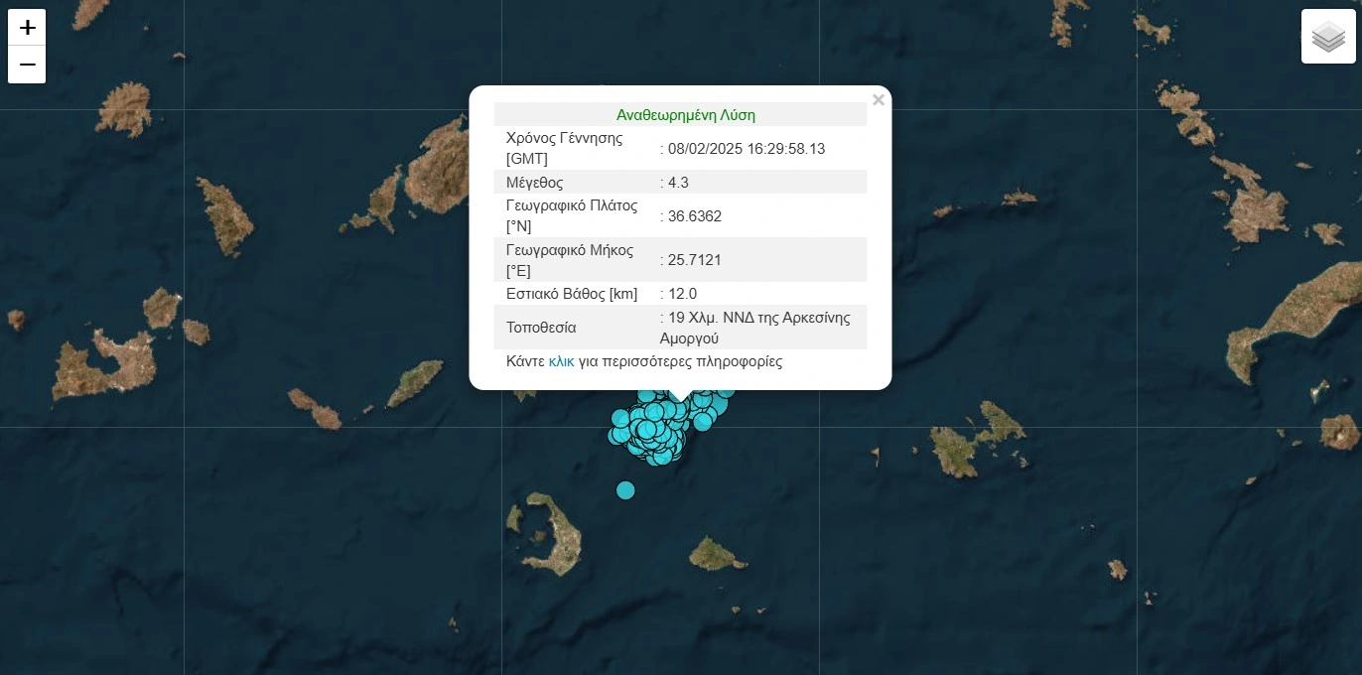Viewport: 1362px width, 675px height.
Task: Click the magnitude value 4.3
Action: click(x=678, y=183)
